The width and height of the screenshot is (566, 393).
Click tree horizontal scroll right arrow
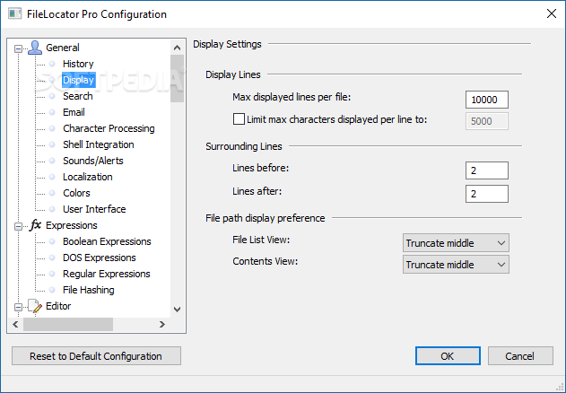[162, 325]
